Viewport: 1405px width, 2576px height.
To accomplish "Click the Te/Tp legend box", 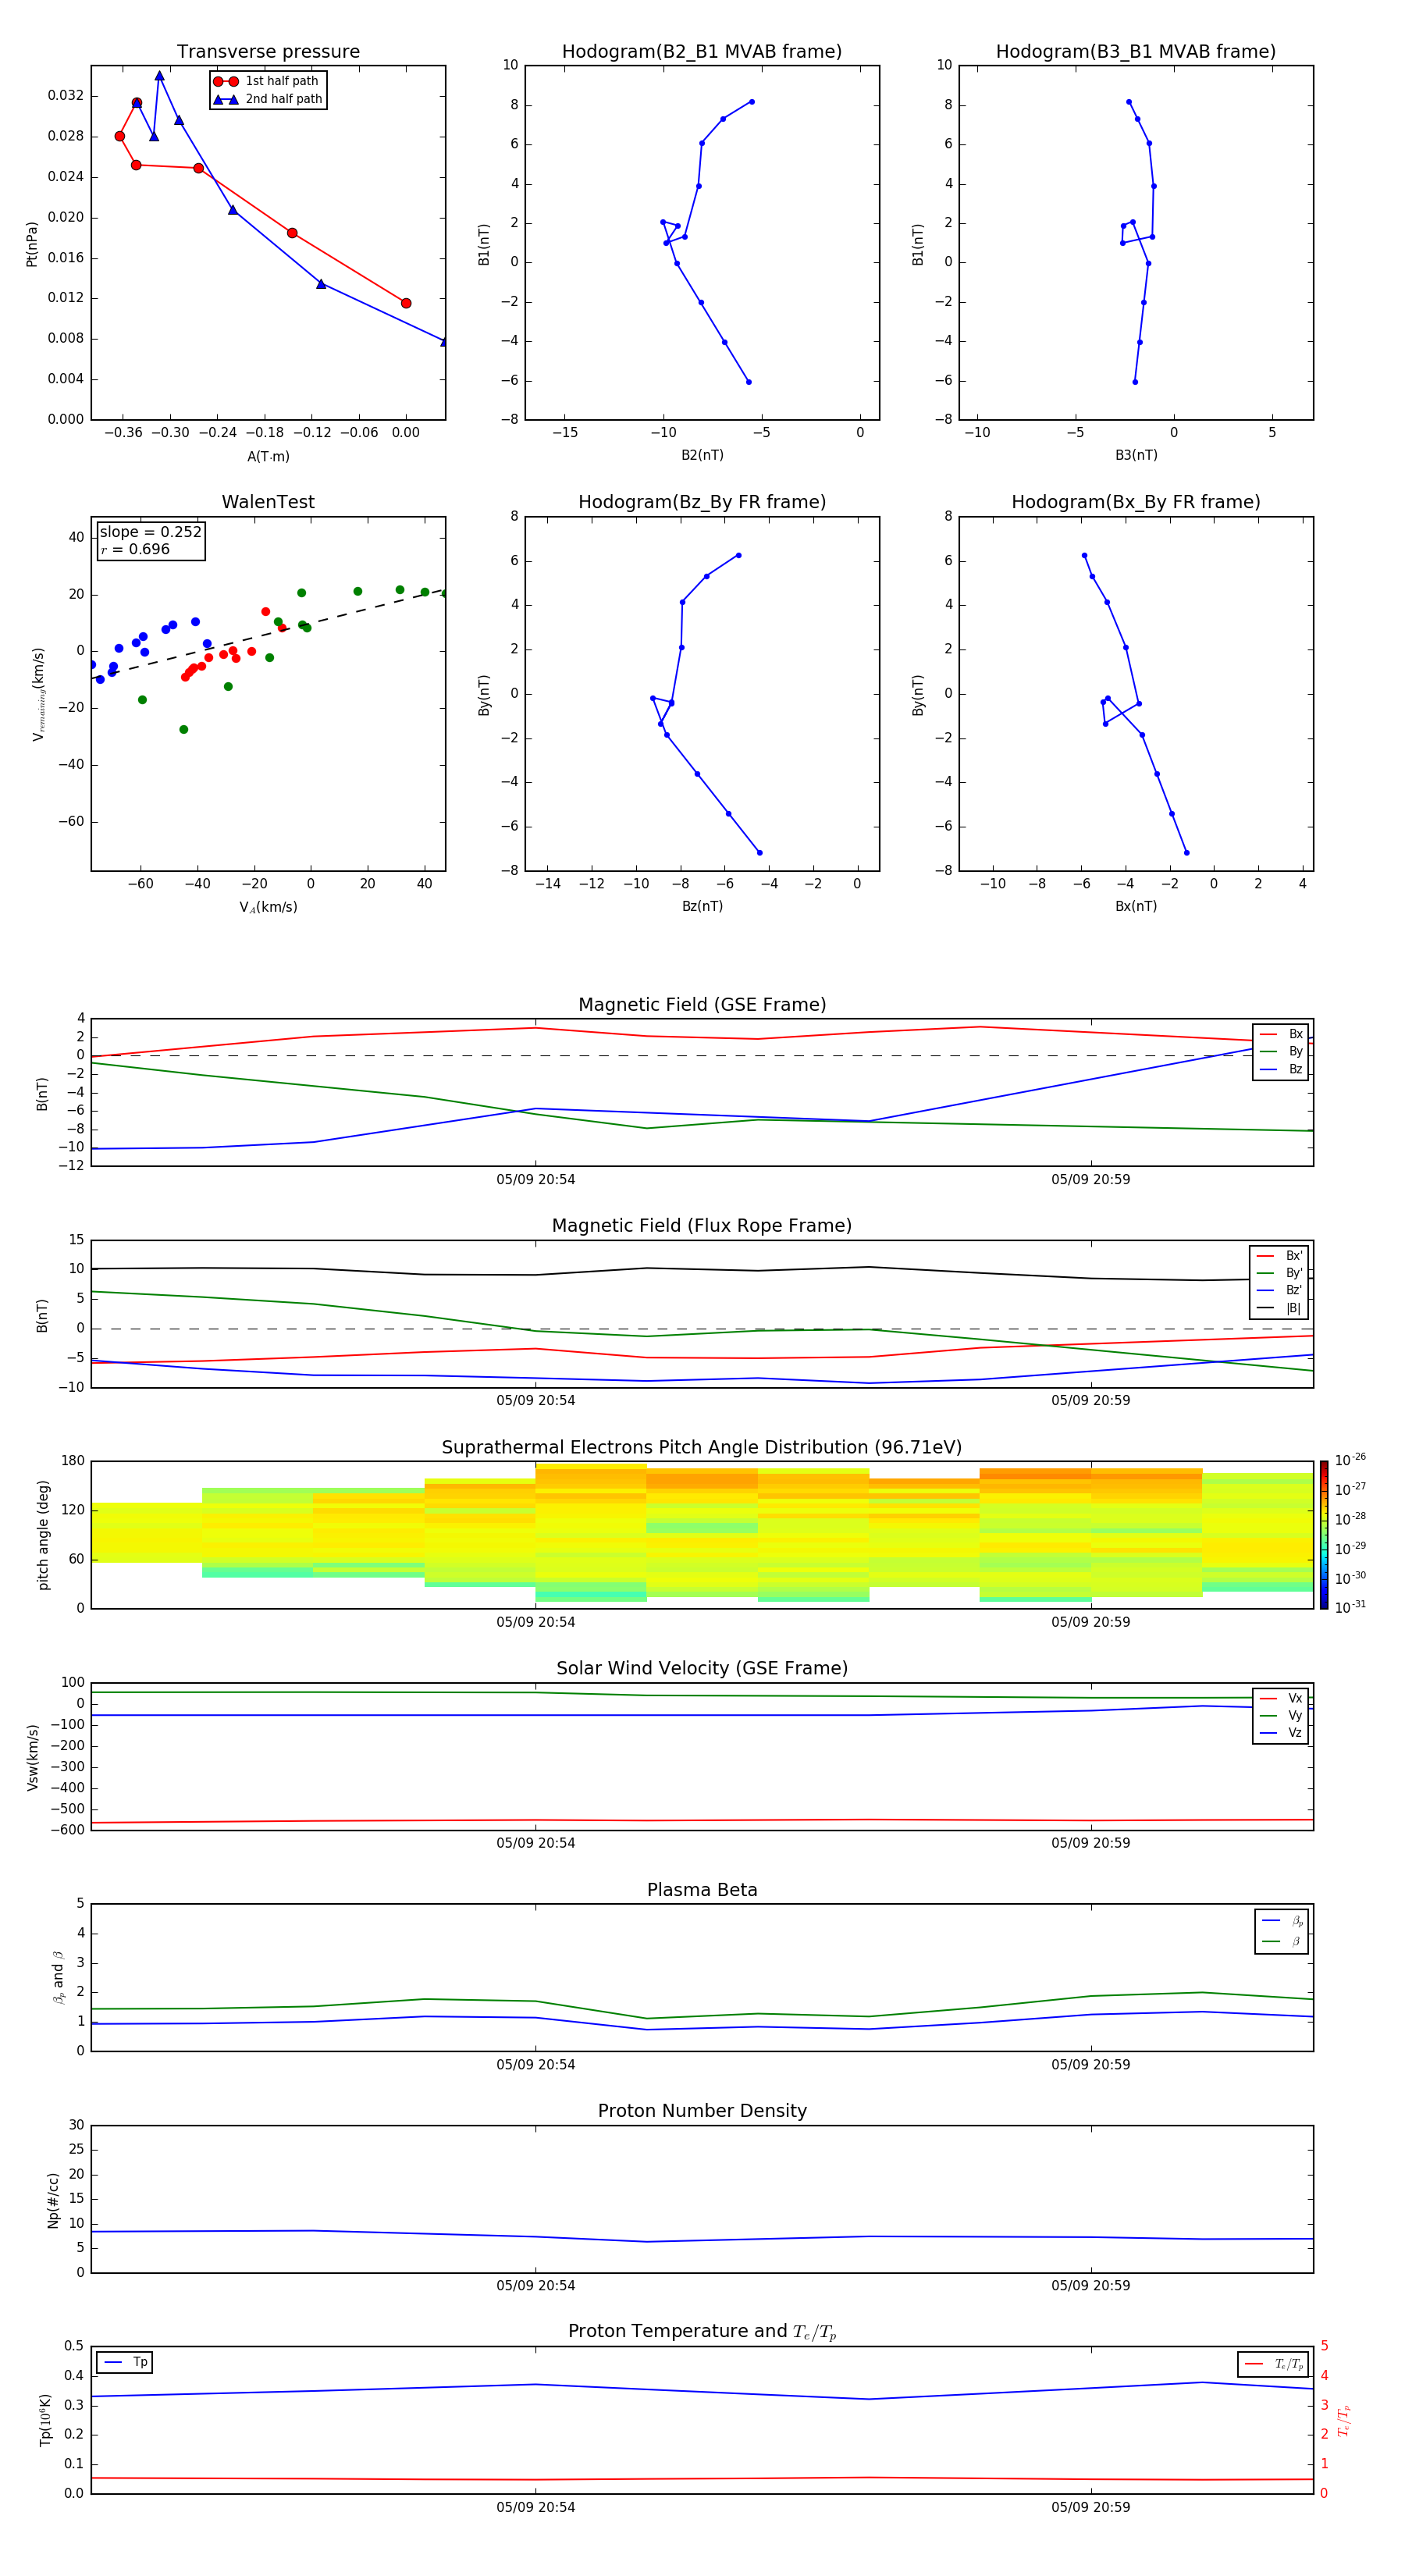I will [1272, 2364].
